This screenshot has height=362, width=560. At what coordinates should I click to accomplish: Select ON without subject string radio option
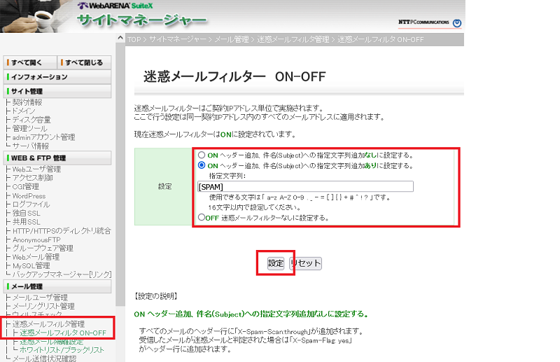pos(202,155)
